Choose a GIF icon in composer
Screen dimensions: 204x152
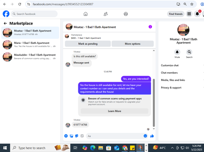(82, 136)
